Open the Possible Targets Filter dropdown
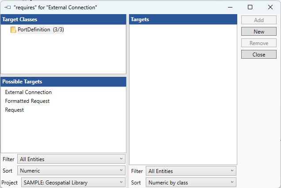This screenshot has width=281, height=188. (x=71, y=159)
